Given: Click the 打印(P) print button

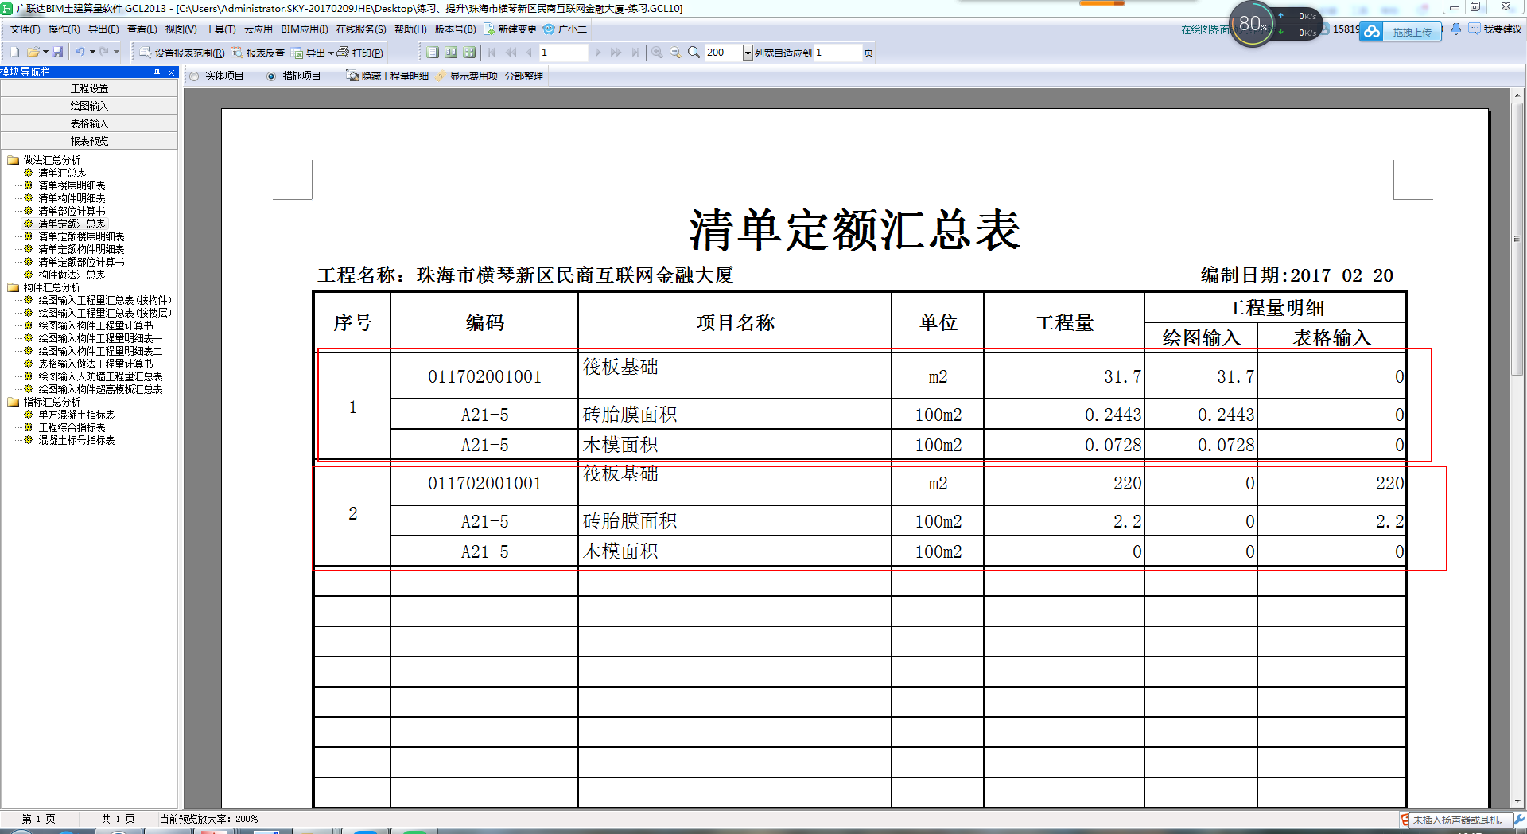Looking at the screenshot, I should 360,53.
